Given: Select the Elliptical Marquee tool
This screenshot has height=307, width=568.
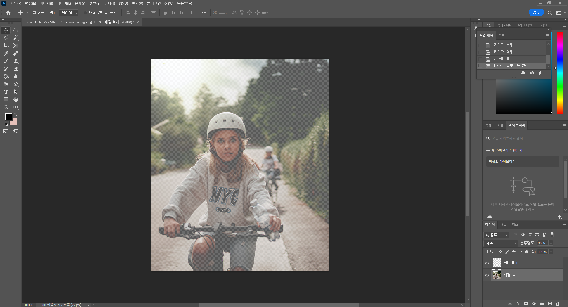Looking at the screenshot, I should click(16, 30).
